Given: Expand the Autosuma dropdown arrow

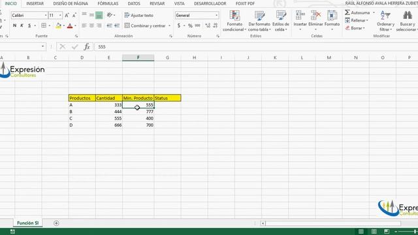Looking at the screenshot, I should tap(374, 12).
